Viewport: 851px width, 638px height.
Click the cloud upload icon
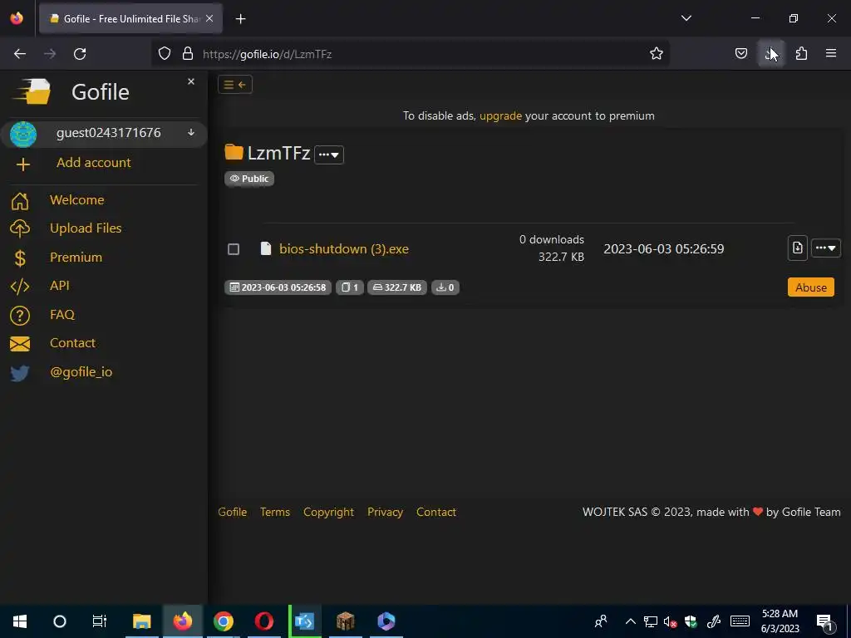20,229
